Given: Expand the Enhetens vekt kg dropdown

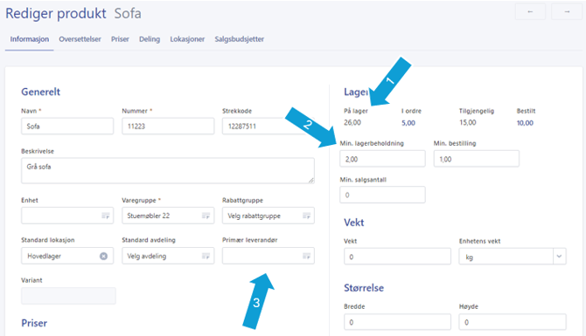Looking at the screenshot, I should (x=559, y=257).
